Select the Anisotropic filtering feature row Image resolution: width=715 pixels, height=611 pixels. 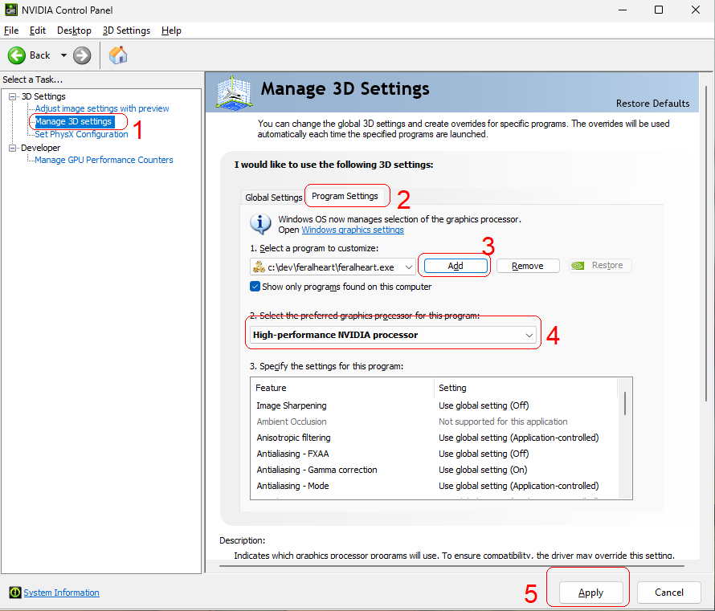point(434,438)
